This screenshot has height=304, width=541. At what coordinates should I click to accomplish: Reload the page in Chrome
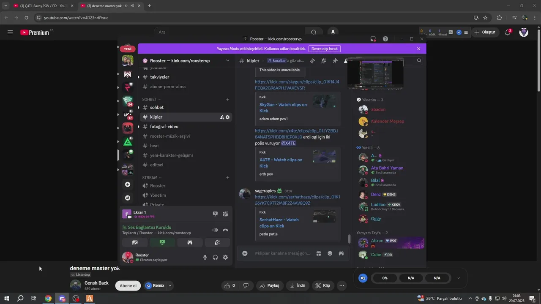click(x=27, y=18)
